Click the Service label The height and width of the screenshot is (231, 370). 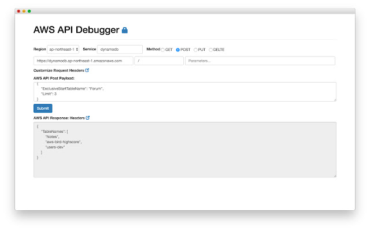90,49
